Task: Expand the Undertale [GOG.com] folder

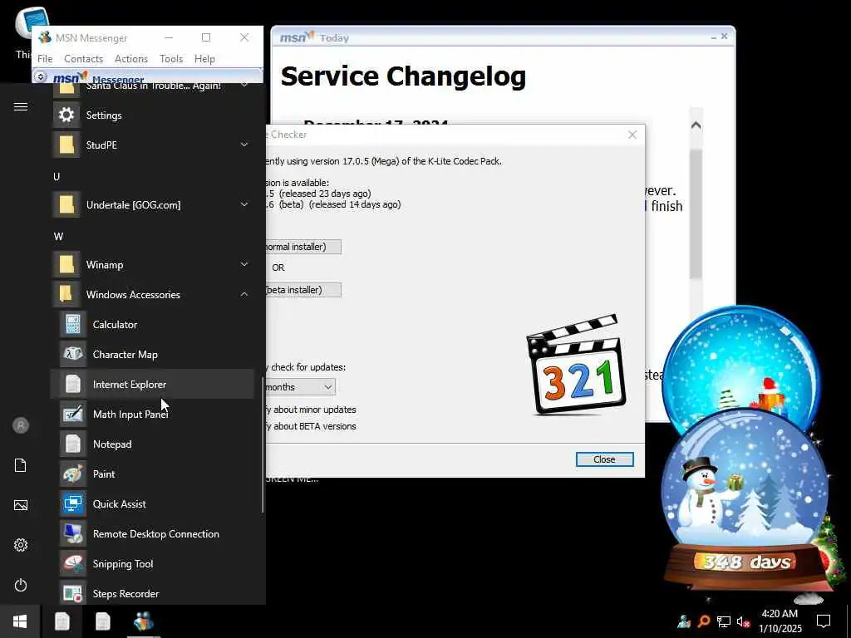Action: (244, 204)
